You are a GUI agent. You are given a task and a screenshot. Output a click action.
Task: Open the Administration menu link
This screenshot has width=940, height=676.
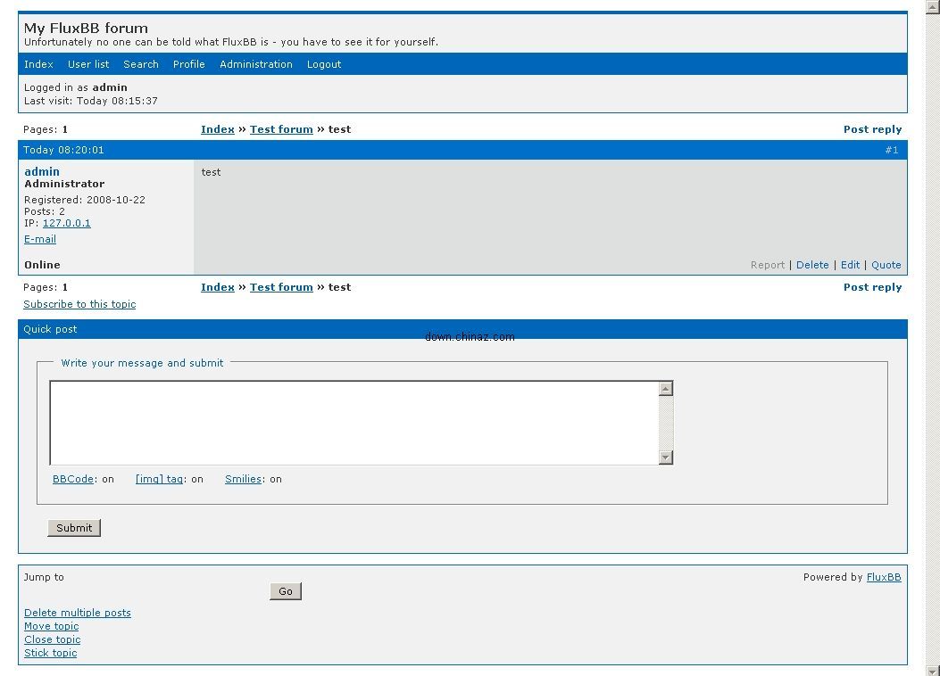[x=255, y=64]
